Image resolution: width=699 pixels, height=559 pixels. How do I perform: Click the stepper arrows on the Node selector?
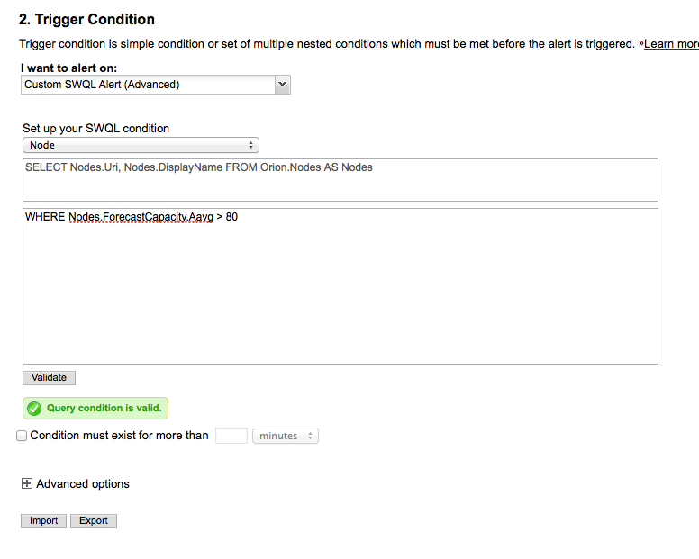pos(251,145)
